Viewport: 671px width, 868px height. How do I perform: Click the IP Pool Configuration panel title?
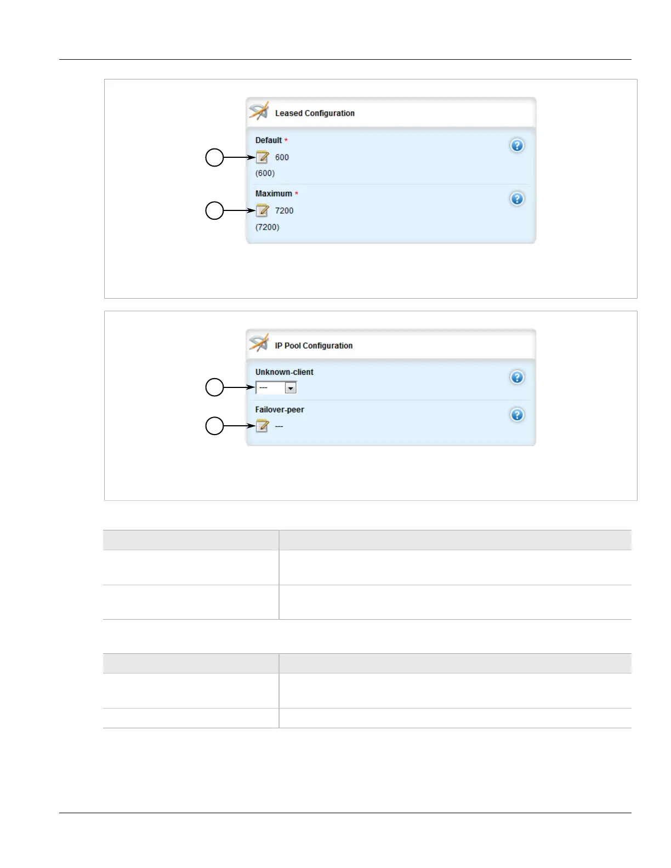click(x=314, y=346)
